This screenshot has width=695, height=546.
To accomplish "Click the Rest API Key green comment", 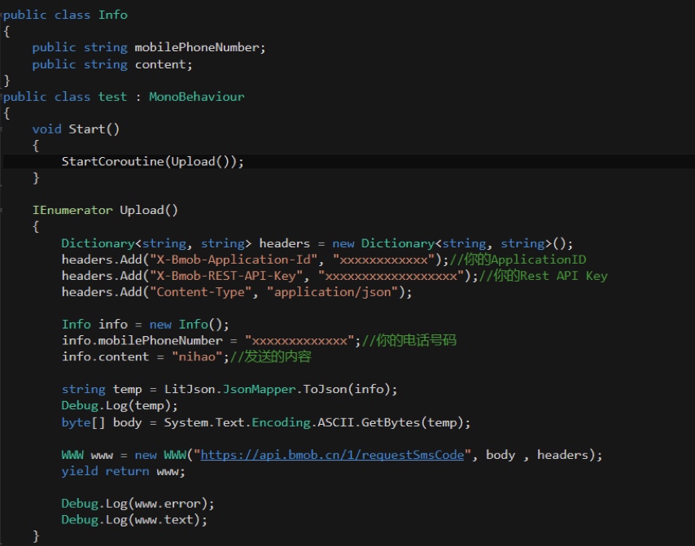I will [x=544, y=276].
